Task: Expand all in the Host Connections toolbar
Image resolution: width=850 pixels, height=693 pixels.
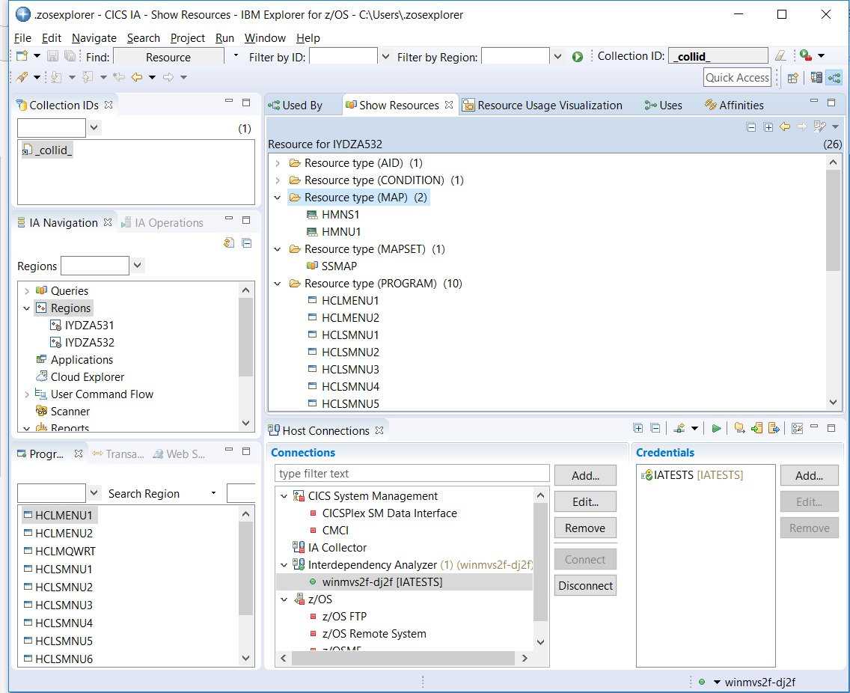Action: click(638, 428)
